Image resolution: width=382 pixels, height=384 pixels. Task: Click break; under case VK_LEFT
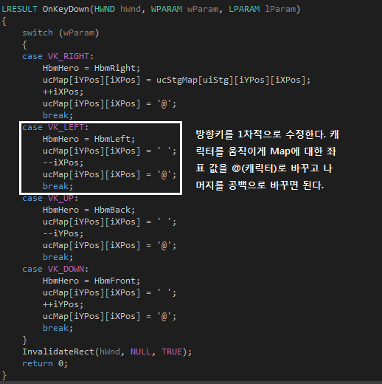(x=58, y=186)
